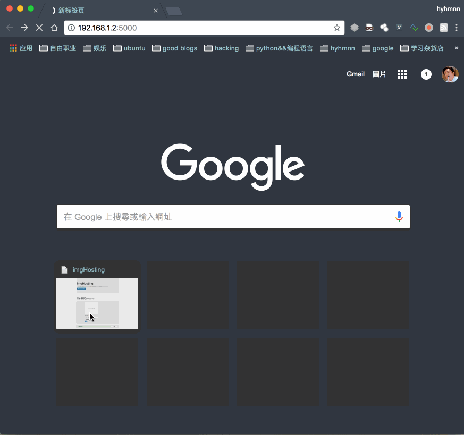Image resolution: width=464 pixels, height=435 pixels.
Task: Open the ubuntu bookmarks folder
Action: click(x=129, y=48)
